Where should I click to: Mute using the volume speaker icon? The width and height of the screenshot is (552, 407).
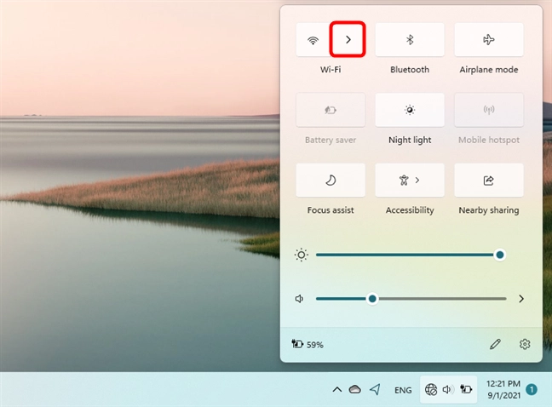[299, 299]
